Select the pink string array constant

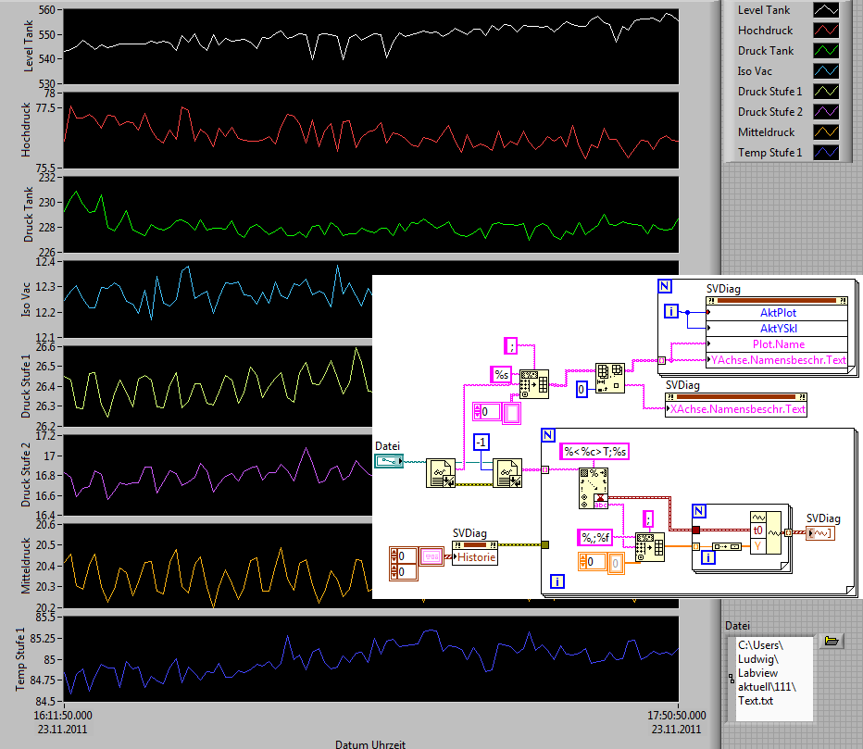coord(496,412)
